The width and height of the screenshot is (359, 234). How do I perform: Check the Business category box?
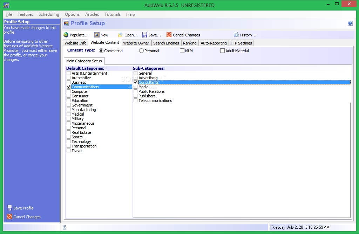point(68,82)
